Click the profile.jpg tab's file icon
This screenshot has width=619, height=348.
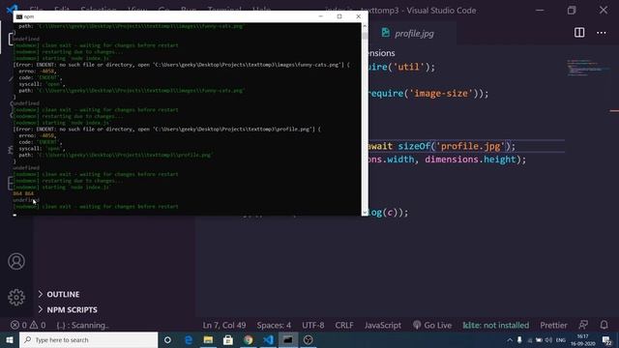386,33
